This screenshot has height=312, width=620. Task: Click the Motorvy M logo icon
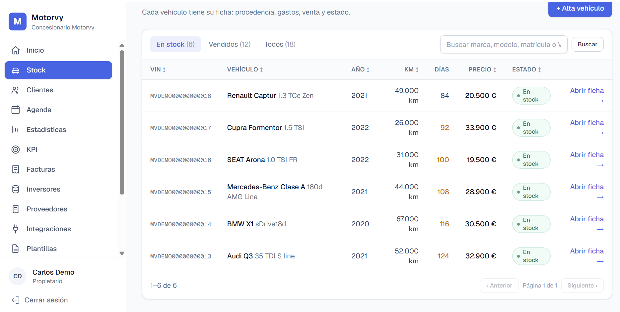tap(18, 22)
